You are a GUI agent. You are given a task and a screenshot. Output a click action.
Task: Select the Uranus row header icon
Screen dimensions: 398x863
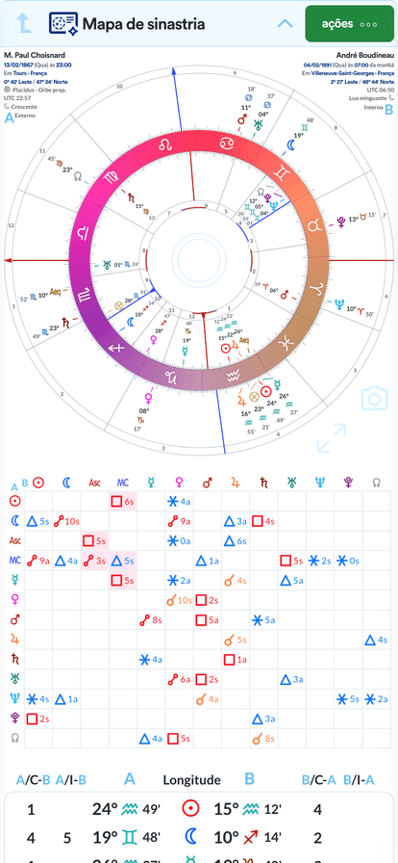[15, 679]
